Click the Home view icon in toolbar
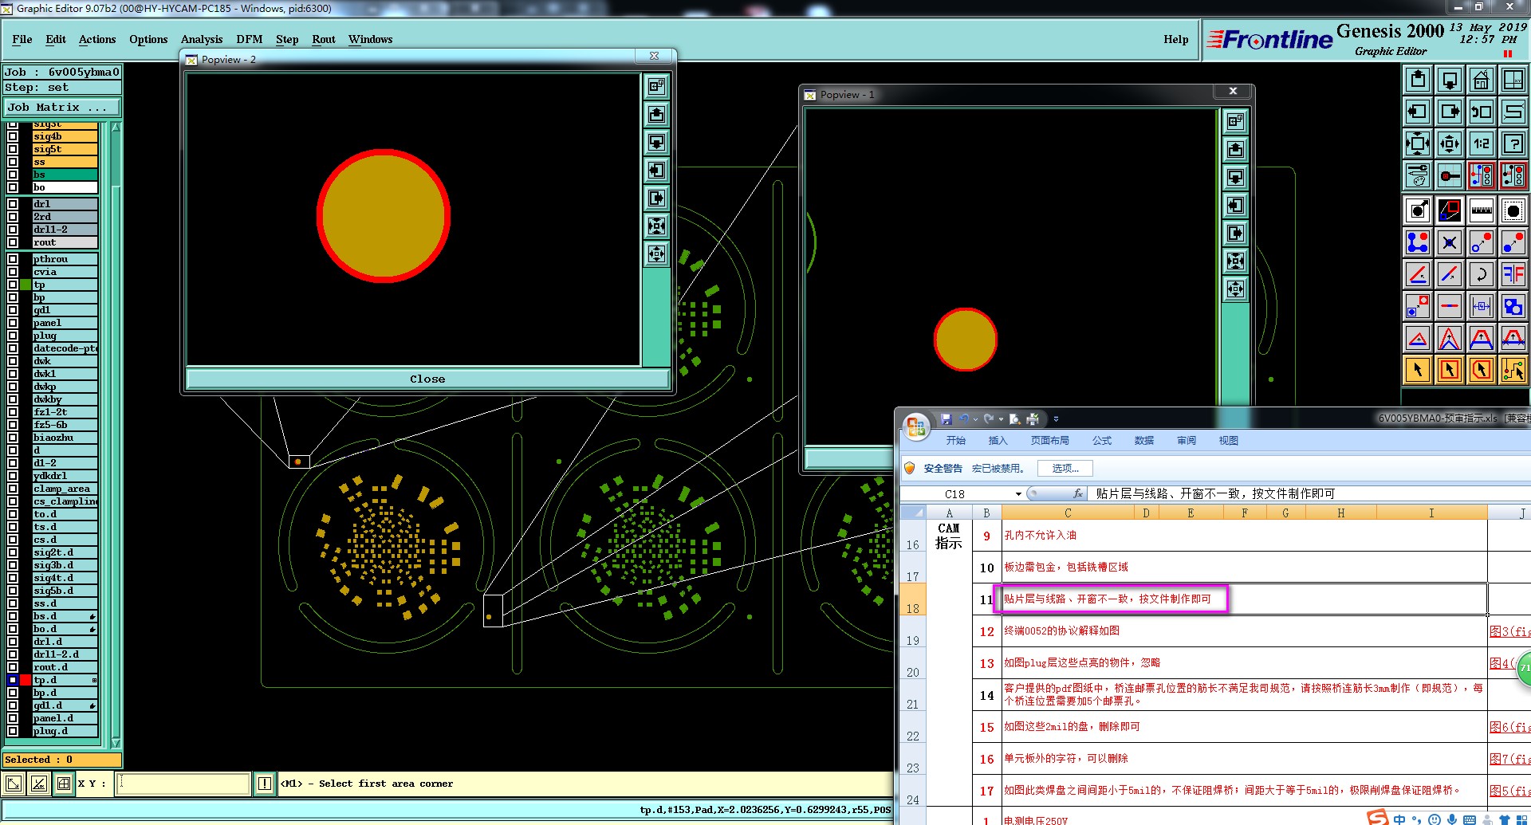Image resolution: width=1531 pixels, height=825 pixels. tap(1481, 80)
